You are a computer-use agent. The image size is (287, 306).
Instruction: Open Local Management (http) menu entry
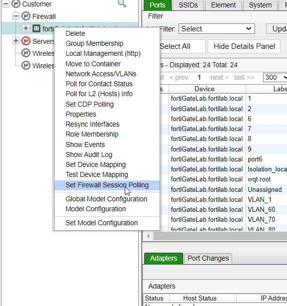103,53
